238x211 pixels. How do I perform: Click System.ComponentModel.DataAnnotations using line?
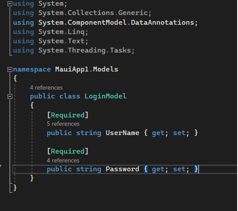coord(105,23)
